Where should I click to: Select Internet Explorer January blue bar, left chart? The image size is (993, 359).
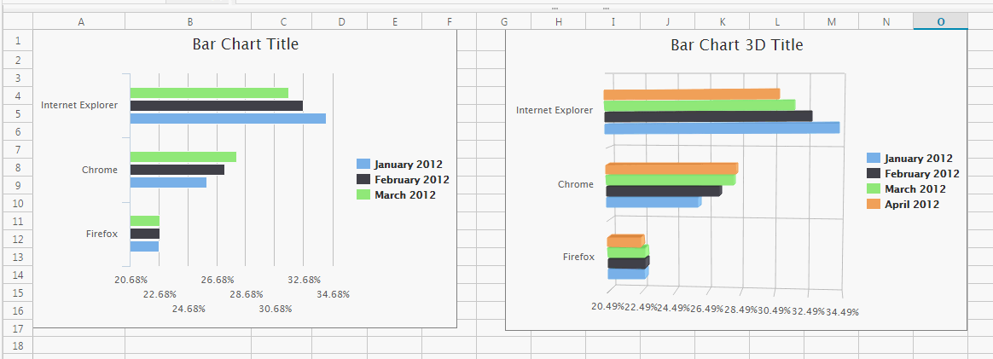[x=228, y=119]
